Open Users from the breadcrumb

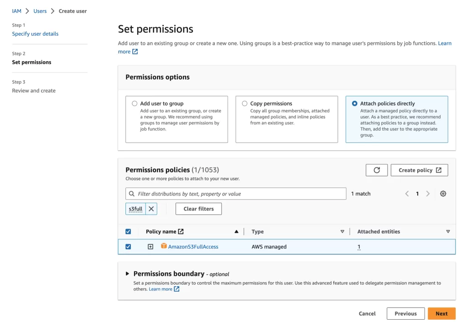click(41, 11)
